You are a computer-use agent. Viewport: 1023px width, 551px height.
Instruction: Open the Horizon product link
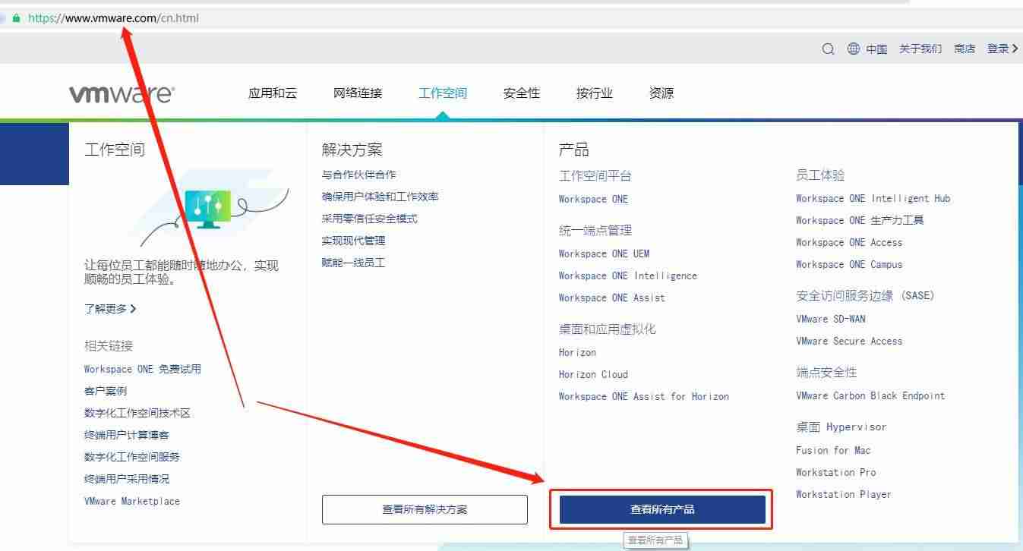tap(577, 352)
